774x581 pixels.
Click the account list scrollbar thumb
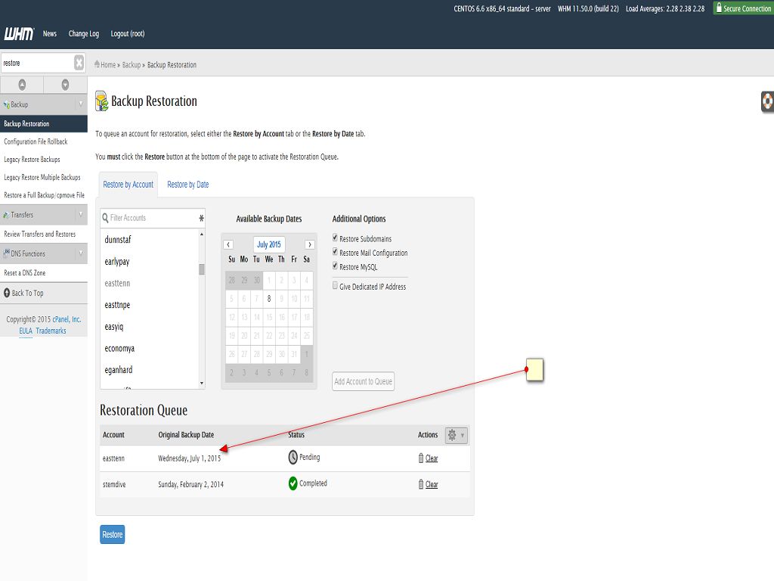pyautogui.click(x=201, y=269)
